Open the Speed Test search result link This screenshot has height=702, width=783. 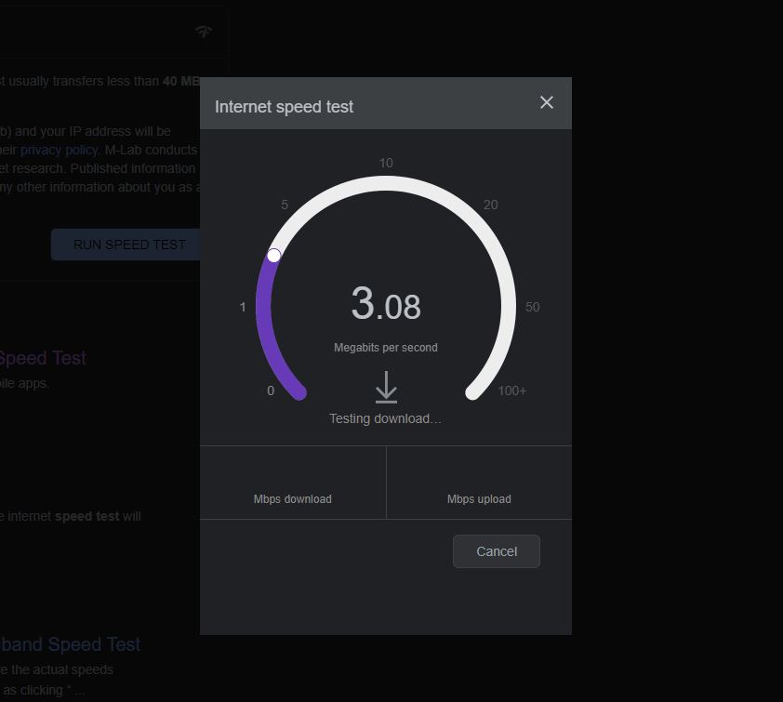tap(42, 357)
